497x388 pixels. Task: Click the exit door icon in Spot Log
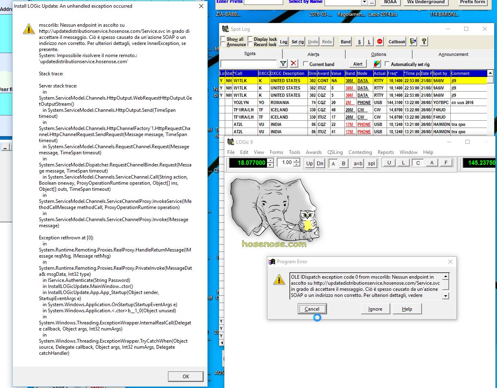413,41
